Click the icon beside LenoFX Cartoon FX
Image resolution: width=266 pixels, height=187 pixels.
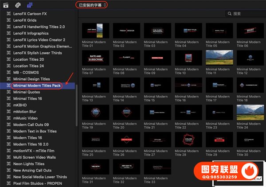[8, 14]
